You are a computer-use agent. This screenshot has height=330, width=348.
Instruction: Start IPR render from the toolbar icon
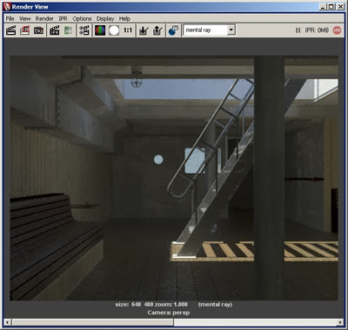(55, 30)
